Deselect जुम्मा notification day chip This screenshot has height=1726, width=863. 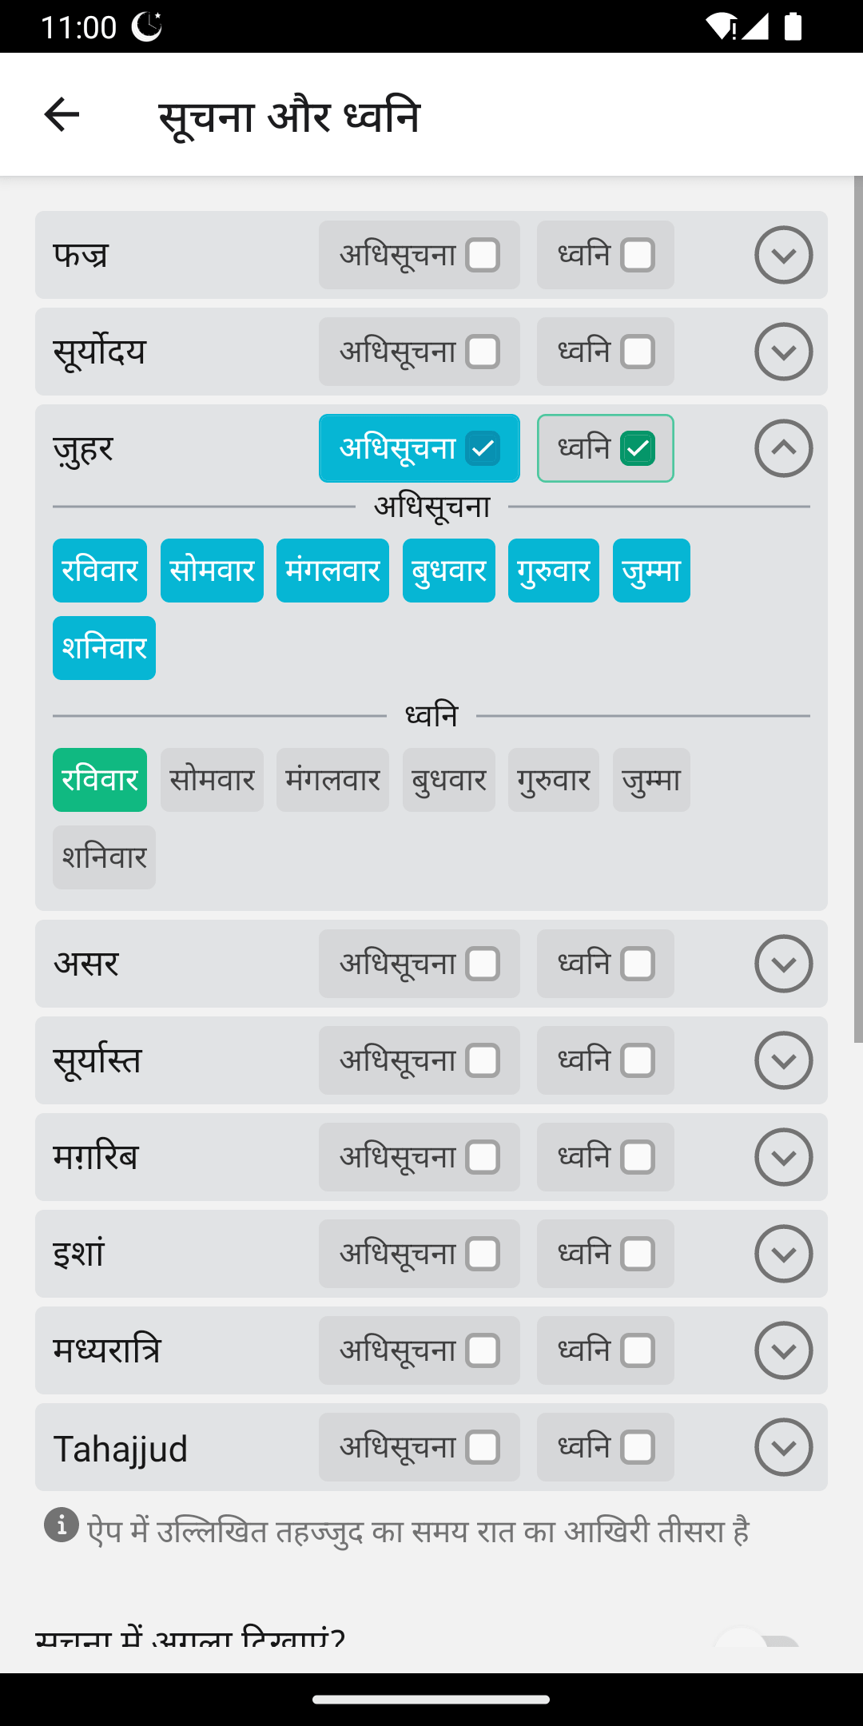651,571
